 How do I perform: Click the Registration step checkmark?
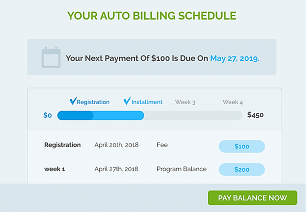click(73, 101)
